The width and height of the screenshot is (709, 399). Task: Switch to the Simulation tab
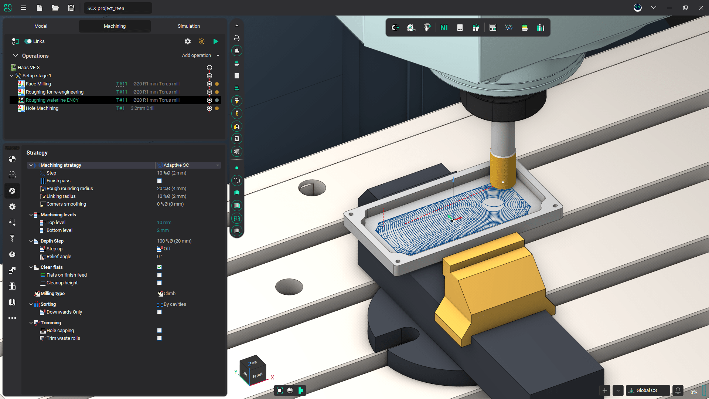[x=188, y=26]
